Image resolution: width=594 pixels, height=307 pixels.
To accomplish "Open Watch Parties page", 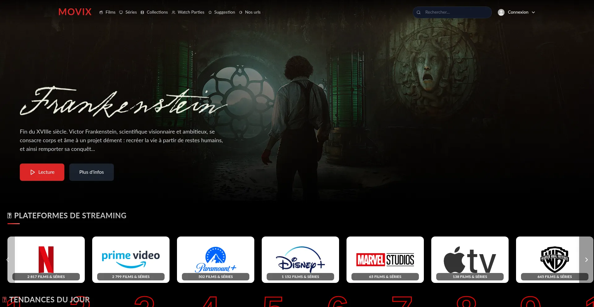I will click(188, 12).
